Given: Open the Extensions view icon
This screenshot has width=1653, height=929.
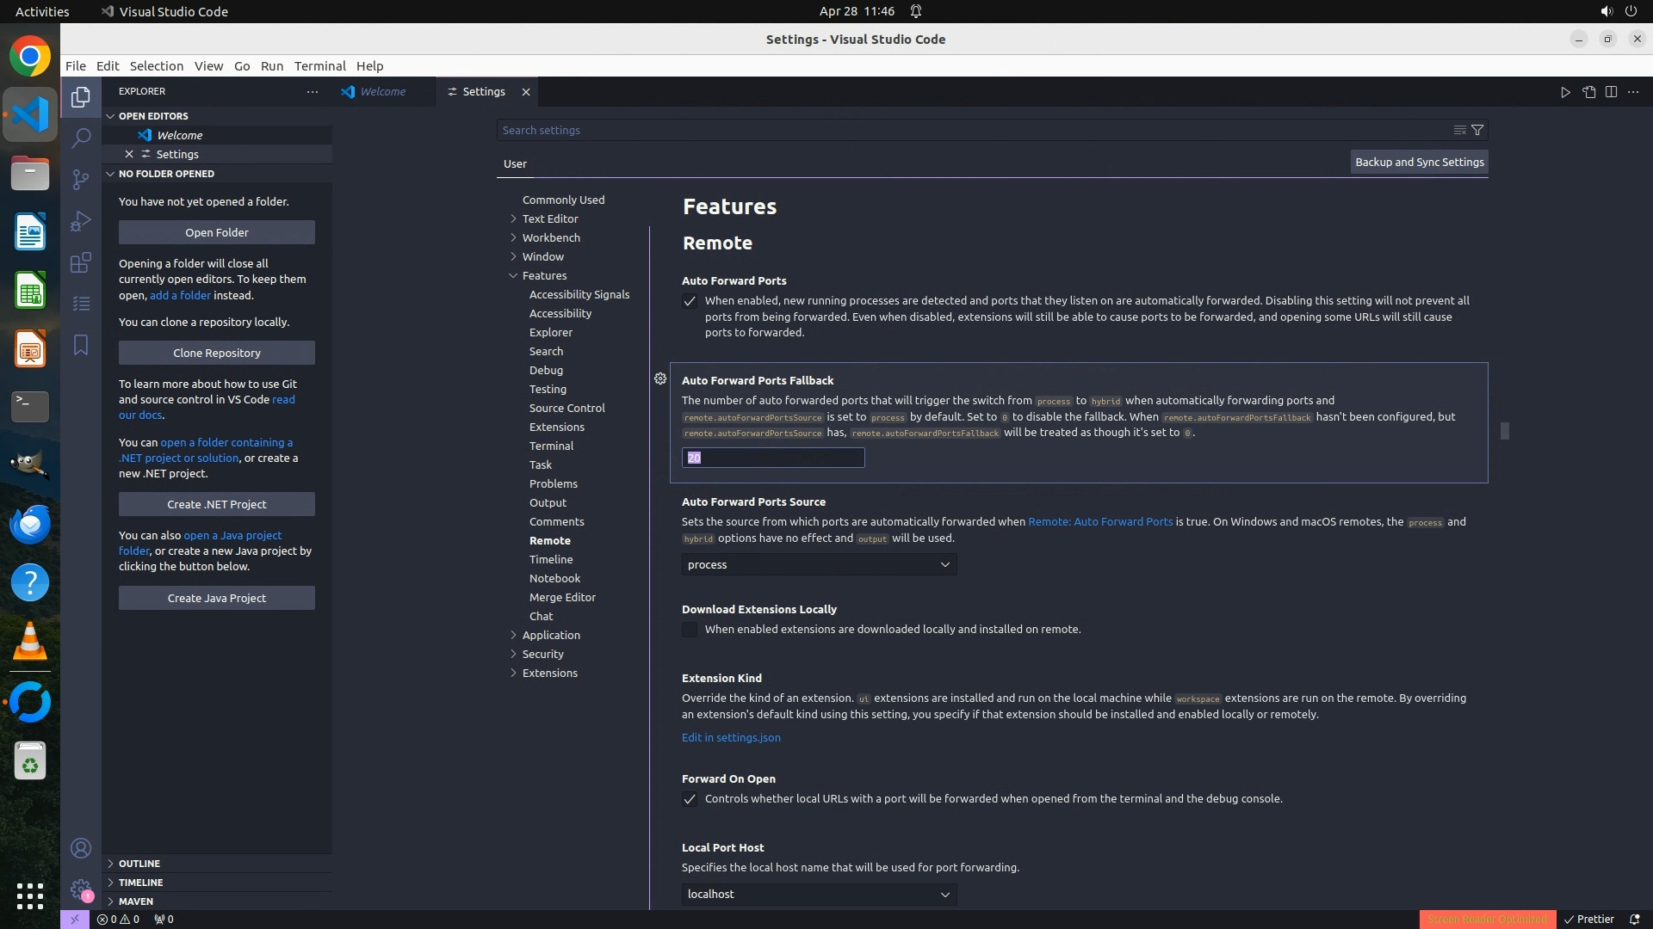Looking at the screenshot, I should tap(81, 262).
